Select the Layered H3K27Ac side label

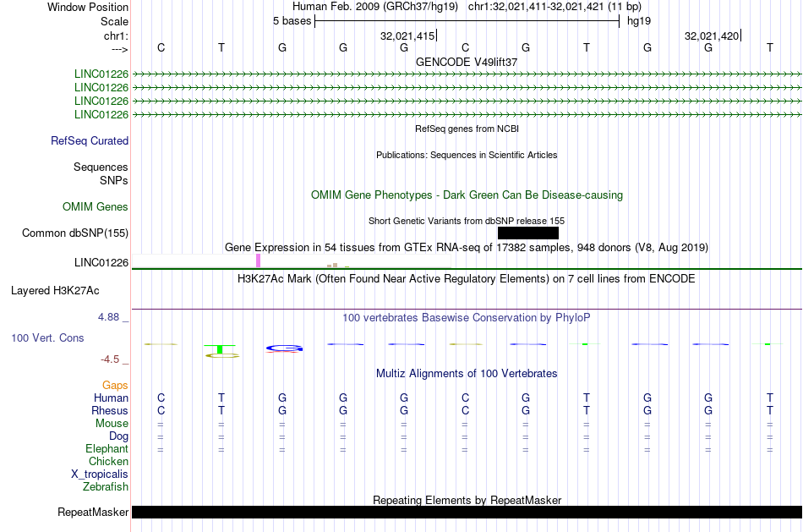55,291
